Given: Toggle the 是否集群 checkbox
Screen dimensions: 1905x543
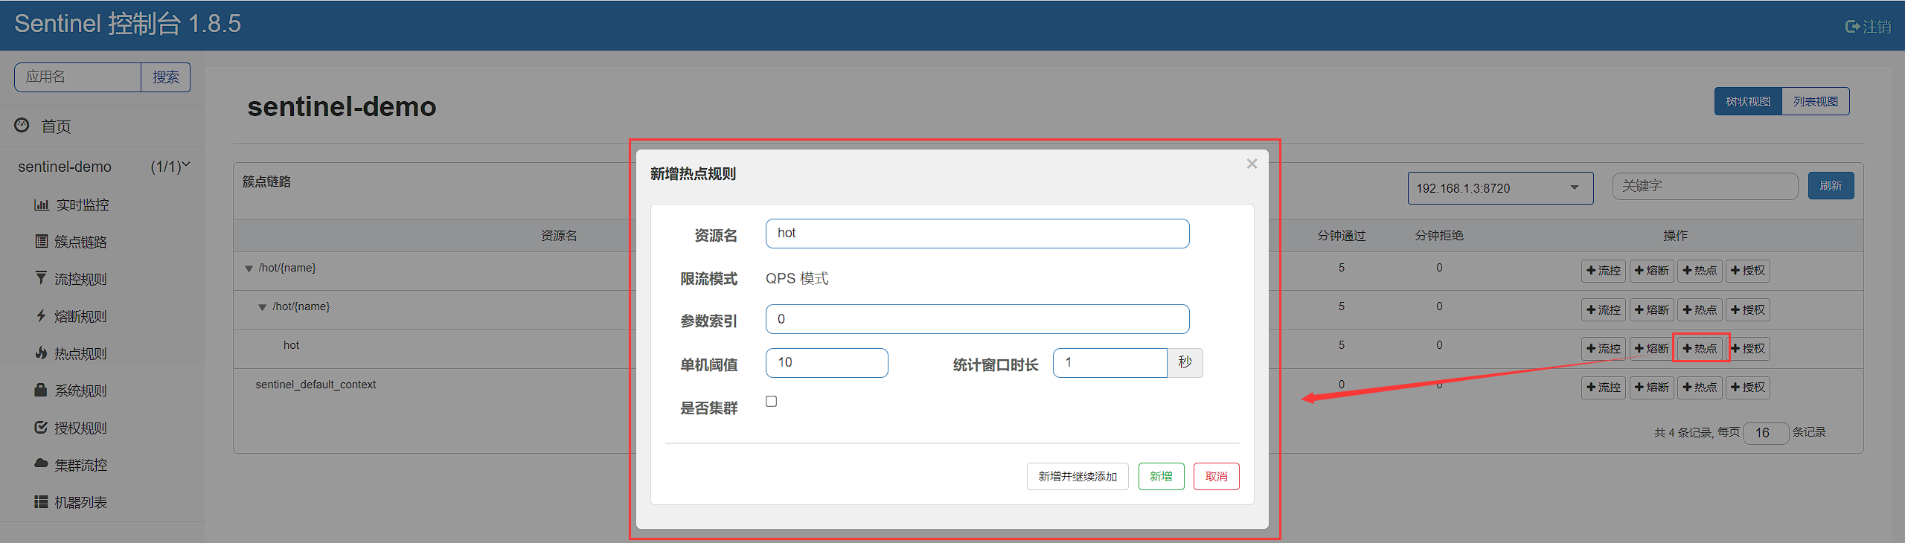Looking at the screenshot, I should click(772, 402).
